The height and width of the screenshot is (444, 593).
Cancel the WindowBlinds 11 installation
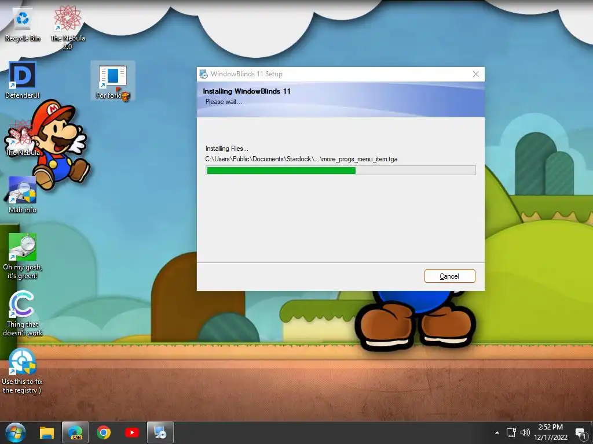point(449,276)
